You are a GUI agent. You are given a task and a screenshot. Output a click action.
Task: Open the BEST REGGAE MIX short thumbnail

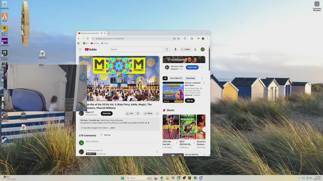click(188, 127)
